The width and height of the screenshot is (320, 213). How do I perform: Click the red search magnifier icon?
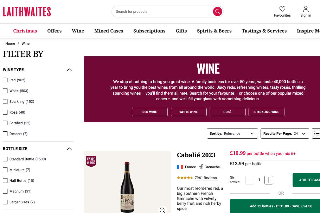click(217, 11)
